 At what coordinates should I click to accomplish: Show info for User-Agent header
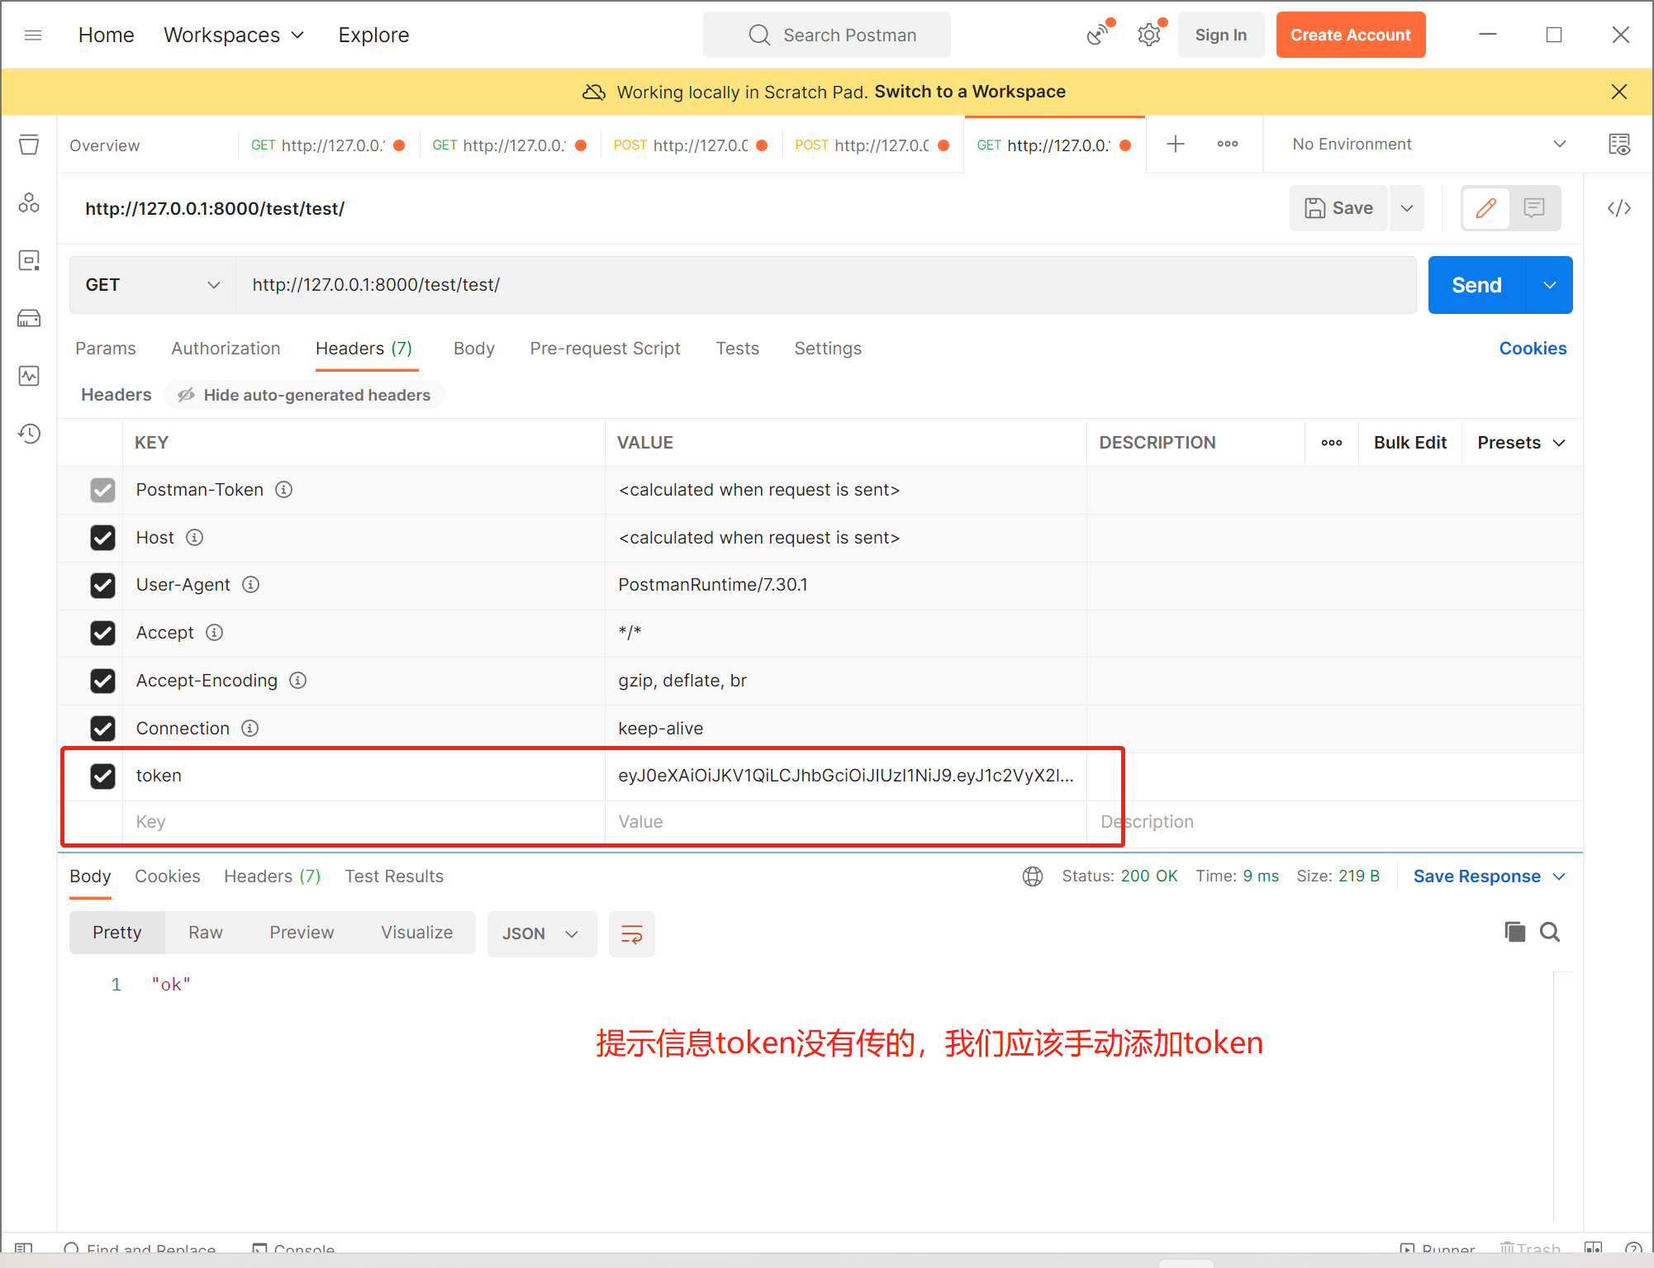coord(250,585)
